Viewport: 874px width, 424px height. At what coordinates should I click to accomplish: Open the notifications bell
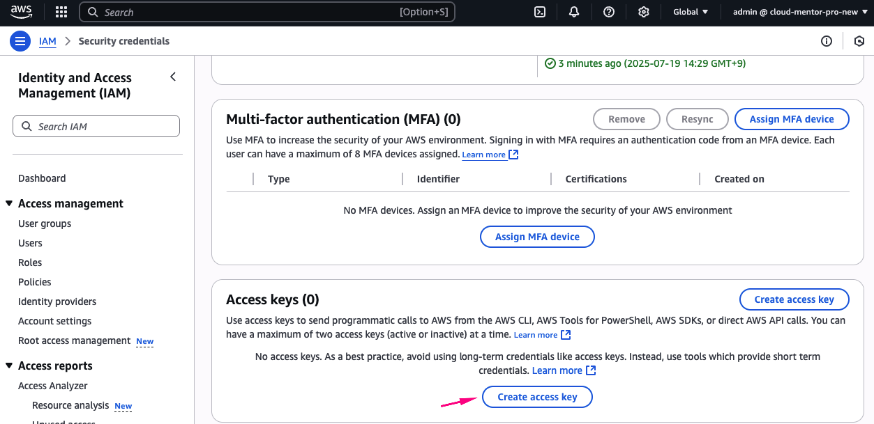coord(574,12)
